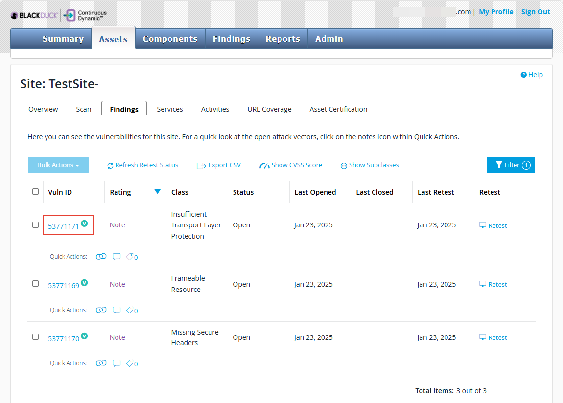Go to the Admin main tab
Screen dimensions: 563x403
coord(329,39)
